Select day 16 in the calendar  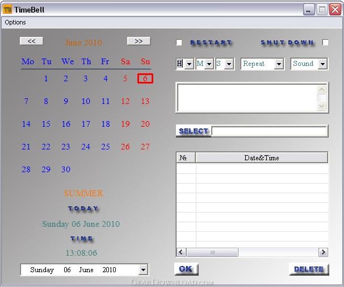point(66,124)
